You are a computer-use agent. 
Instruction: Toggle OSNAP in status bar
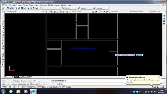pyautogui.click(x=44, y=87)
